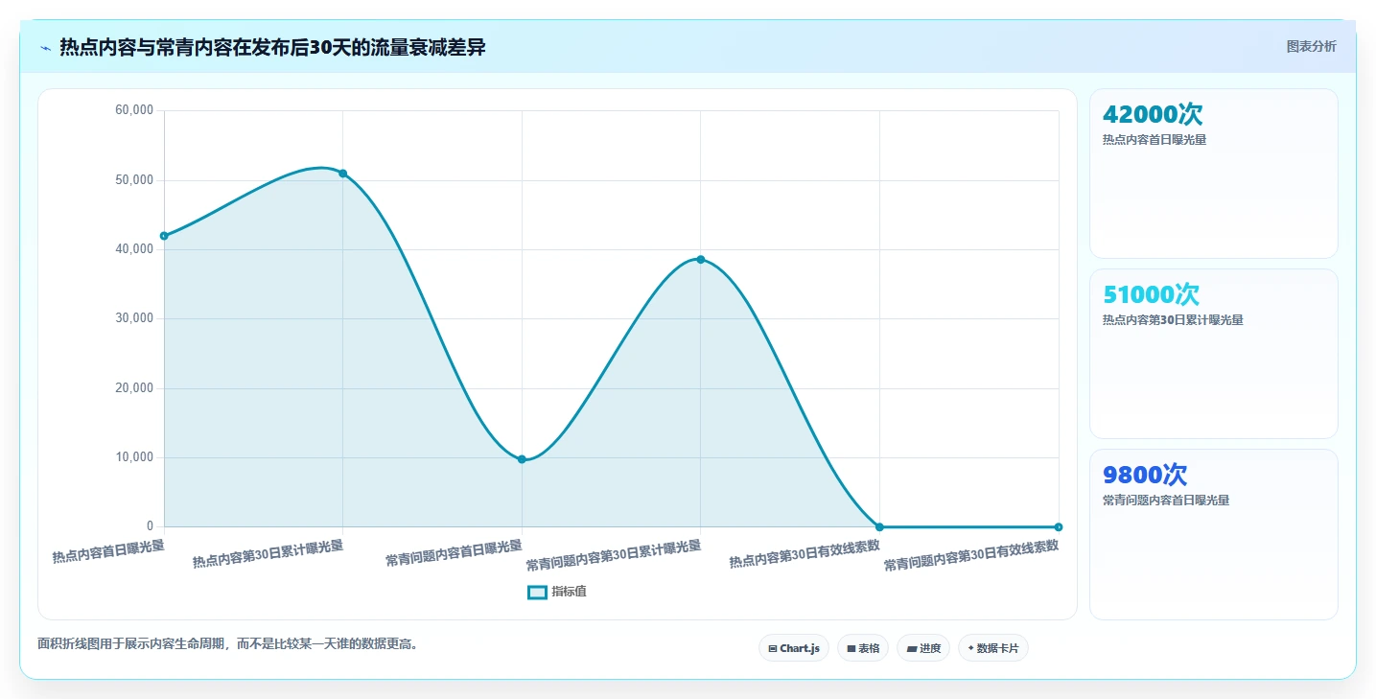Image resolution: width=1376 pixels, height=699 pixels.
Task: Click x-axis label 热点内容首日曝光量
Action: pos(108,551)
